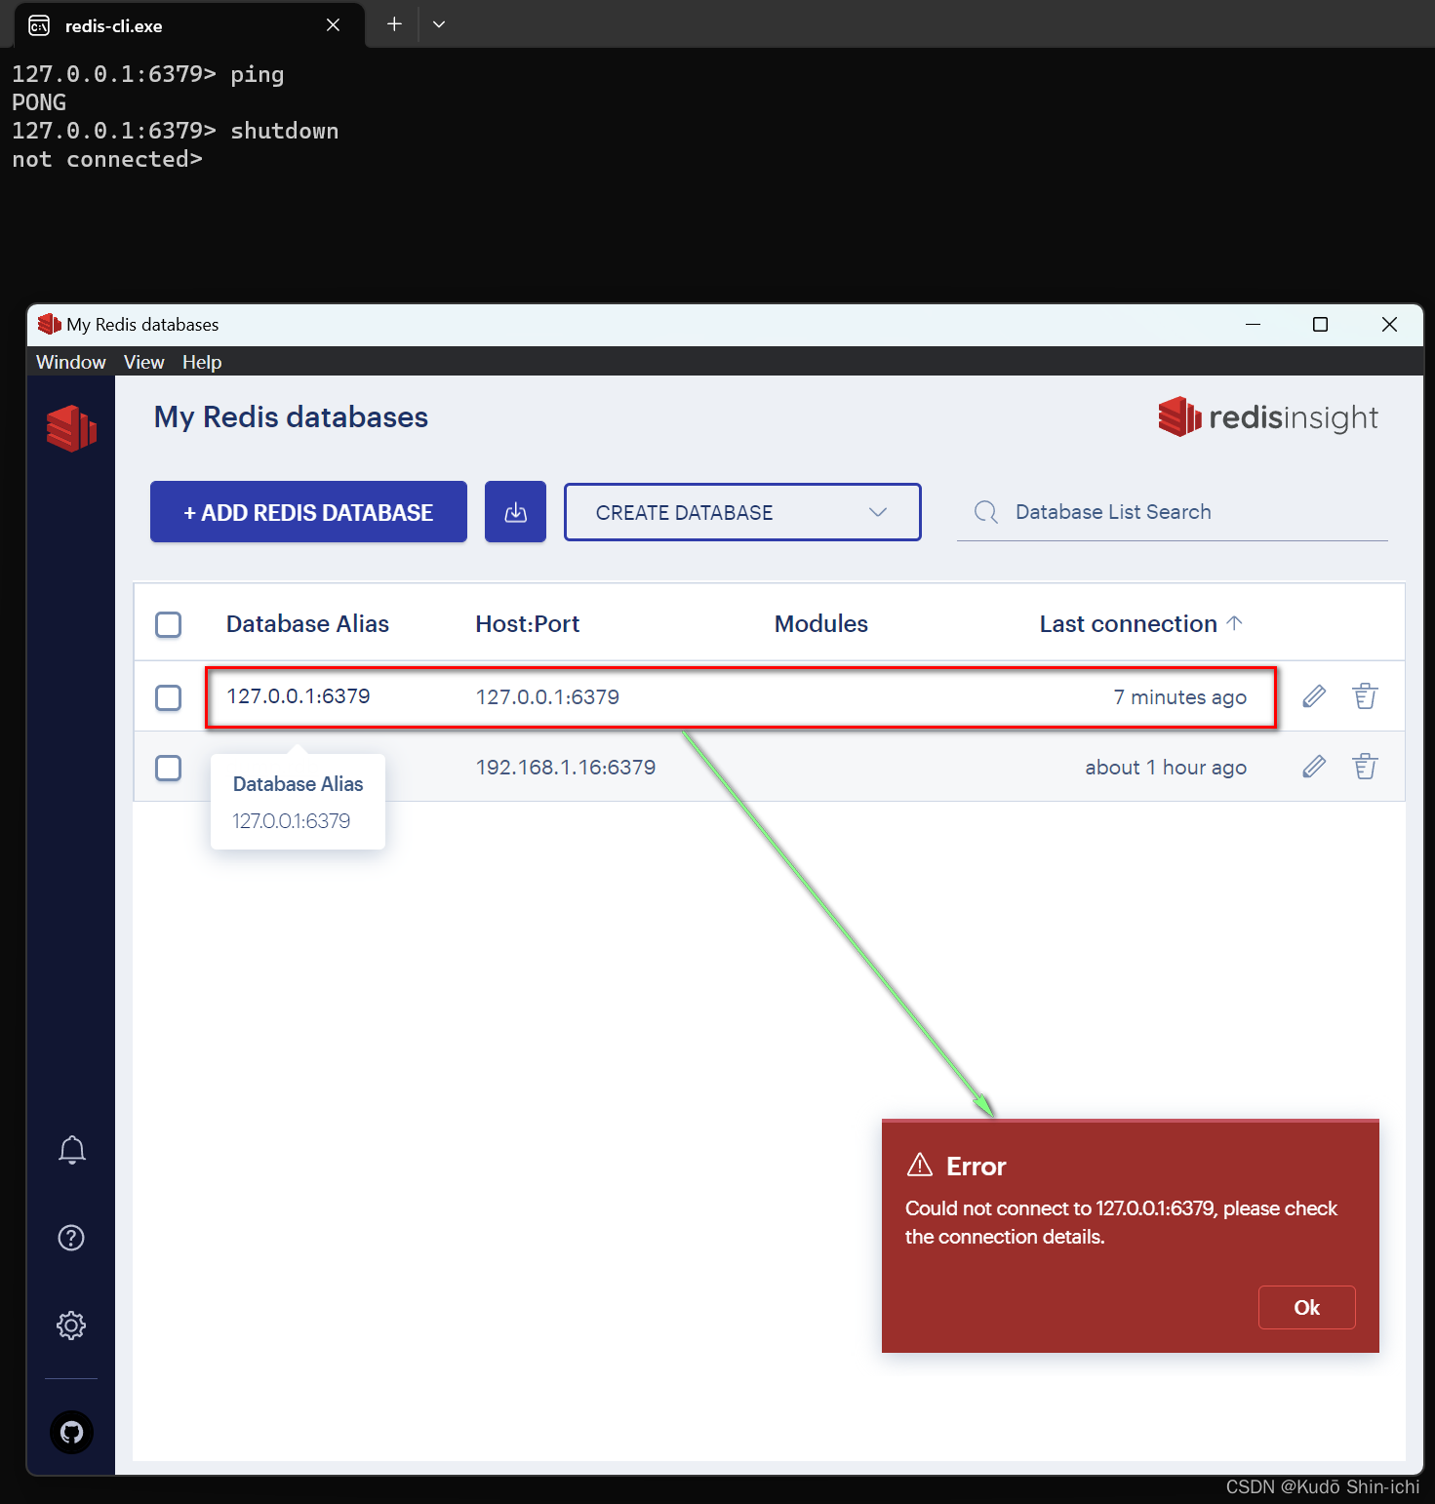Open the settings gear in the sidebar
This screenshot has width=1435, height=1504.
(71, 1326)
